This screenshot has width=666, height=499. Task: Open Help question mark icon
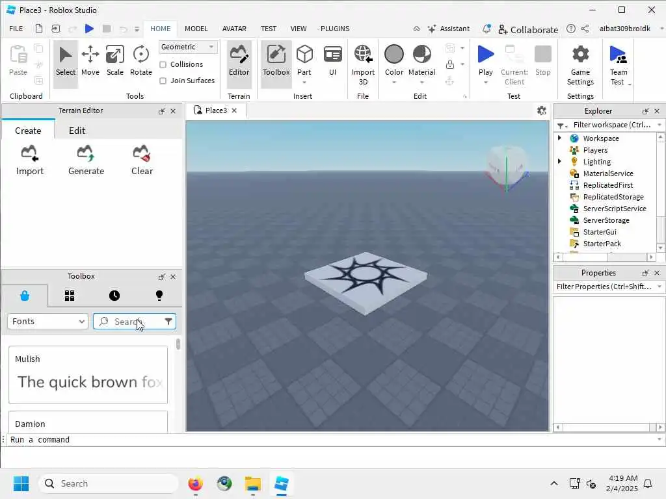pos(571,29)
